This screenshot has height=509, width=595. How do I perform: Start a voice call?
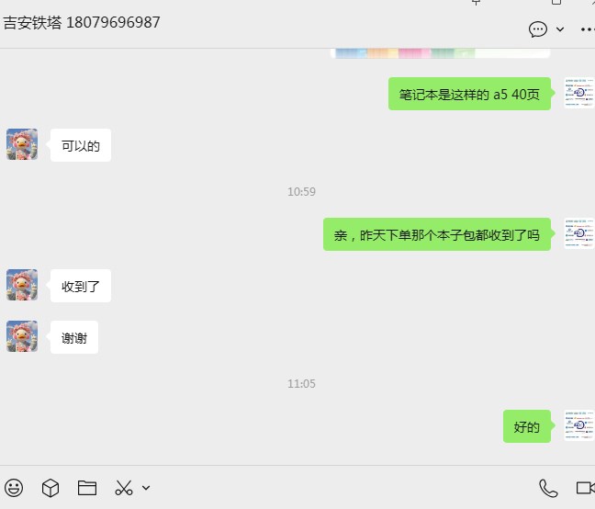pos(548,488)
